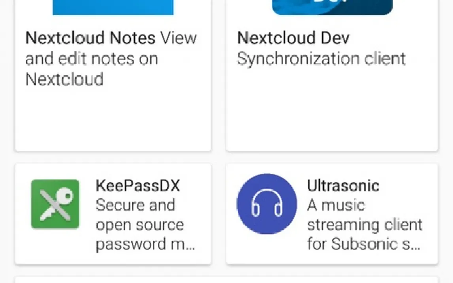
Task: Click the truncated 'for Subsonic s…' text
Action: 364,244
